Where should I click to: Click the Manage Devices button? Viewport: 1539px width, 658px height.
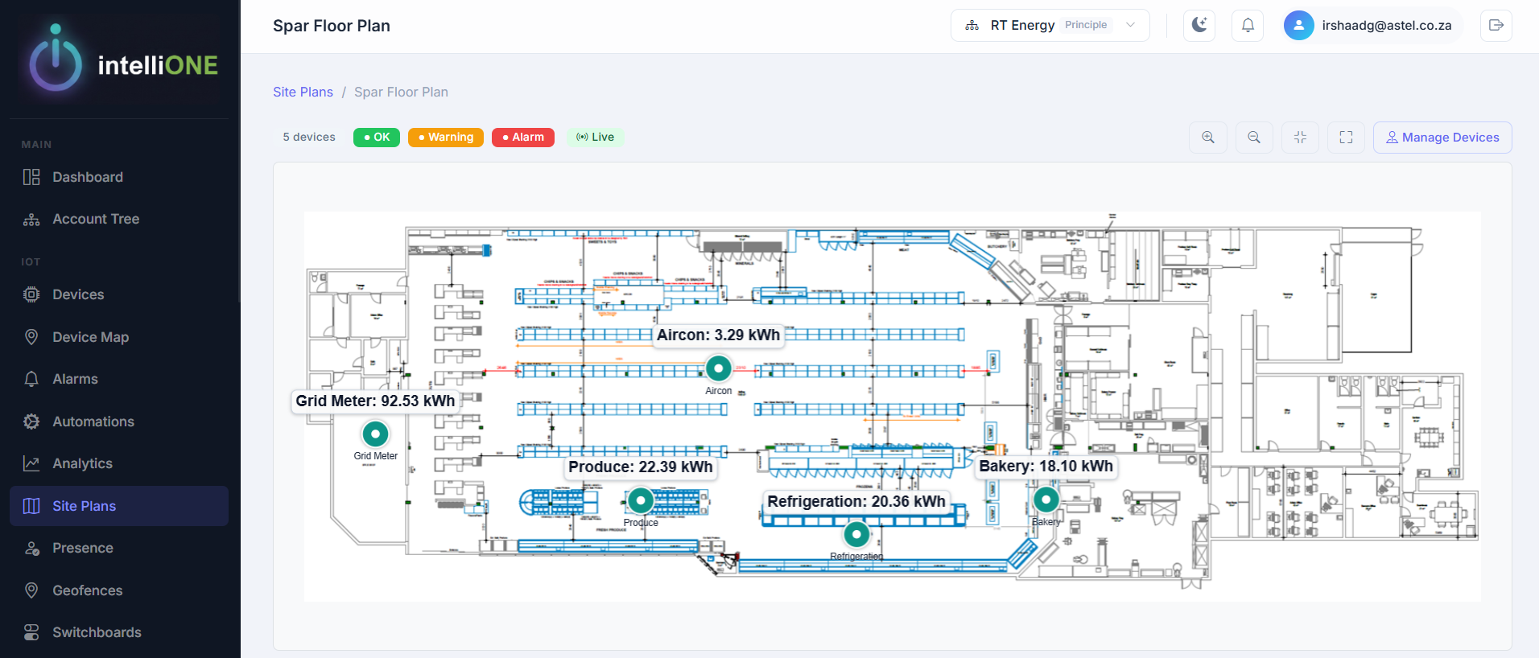point(1442,138)
